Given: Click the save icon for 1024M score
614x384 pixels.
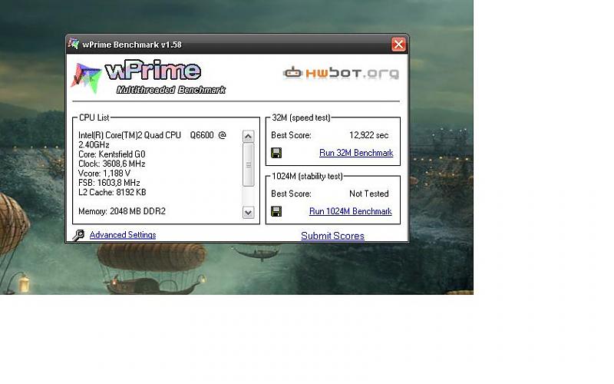Looking at the screenshot, I should 276,212.
